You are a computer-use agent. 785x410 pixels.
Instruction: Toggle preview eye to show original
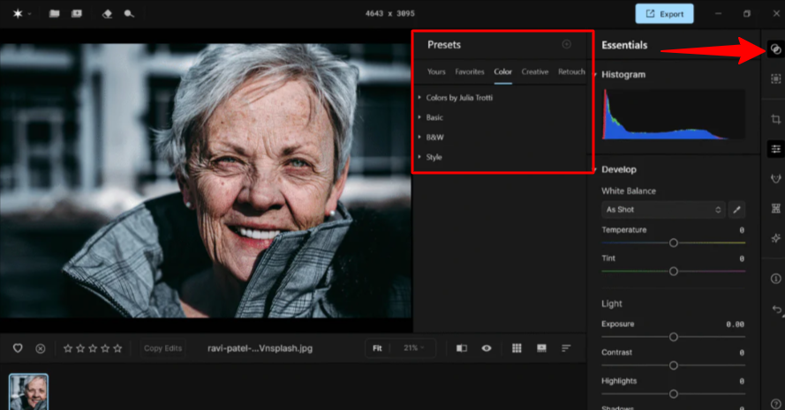tap(487, 348)
